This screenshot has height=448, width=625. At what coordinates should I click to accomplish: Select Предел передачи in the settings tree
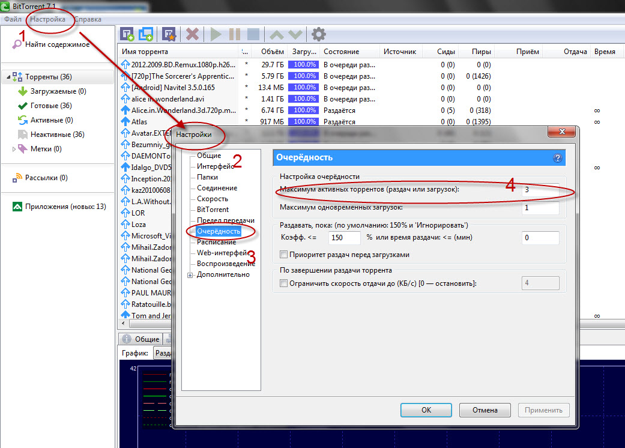click(226, 220)
